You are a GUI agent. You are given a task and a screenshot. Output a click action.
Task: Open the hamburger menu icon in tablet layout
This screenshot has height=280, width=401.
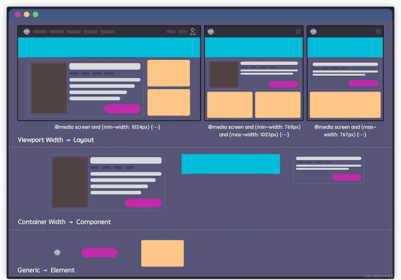tap(299, 31)
